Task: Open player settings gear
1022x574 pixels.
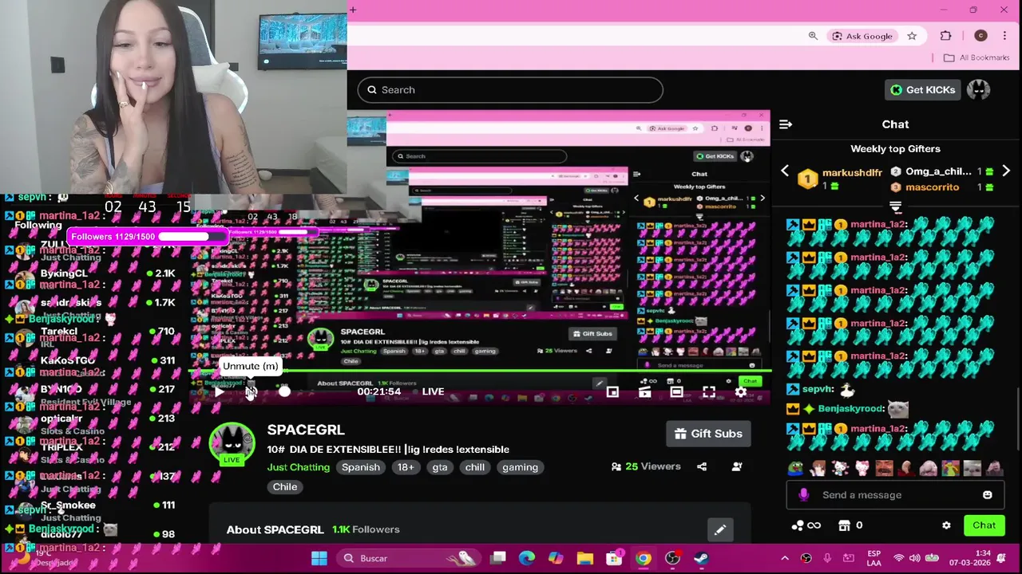Action: pyautogui.click(x=740, y=391)
